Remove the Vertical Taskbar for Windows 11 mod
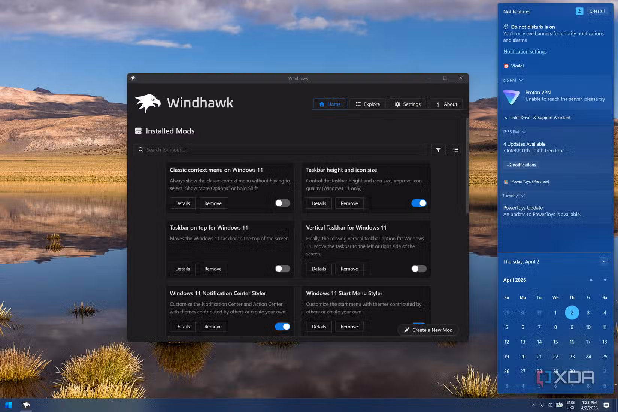Viewport: 618px width, 412px height. [x=349, y=269]
